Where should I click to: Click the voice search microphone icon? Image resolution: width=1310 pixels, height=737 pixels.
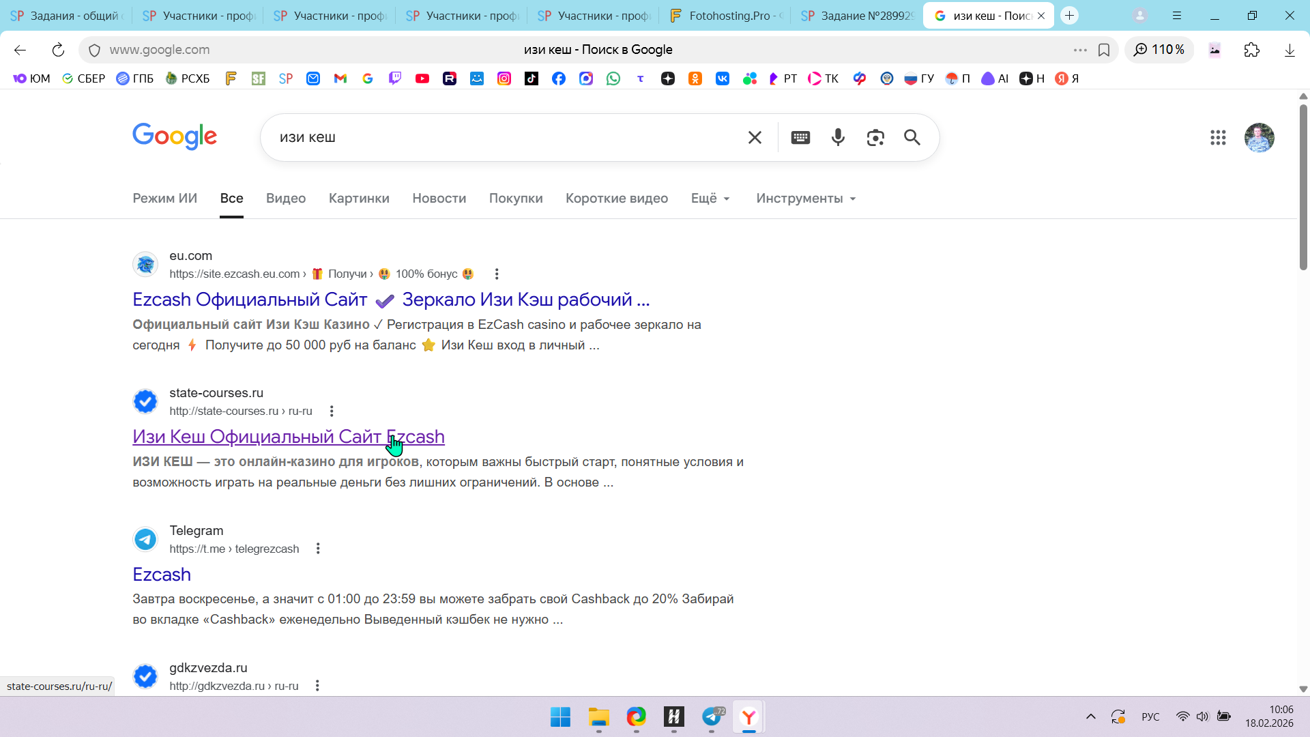click(838, 137)
